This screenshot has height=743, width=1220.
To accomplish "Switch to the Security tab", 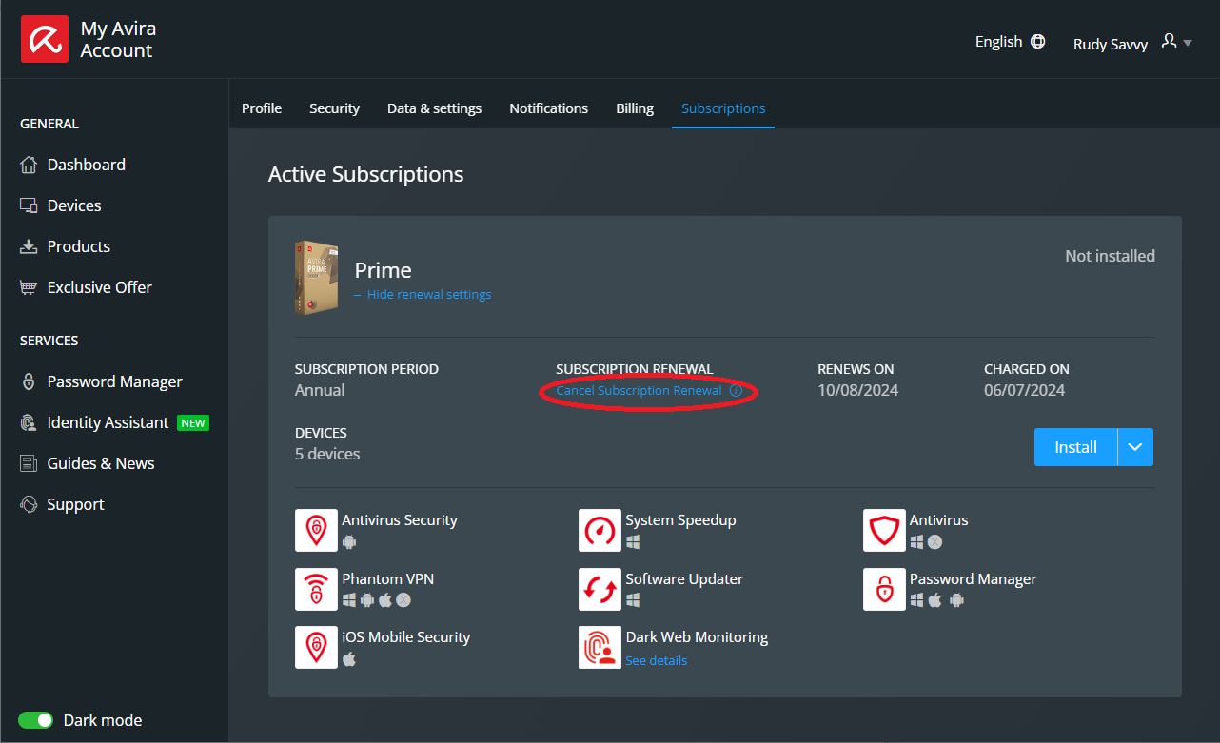I will coord(334,108).
